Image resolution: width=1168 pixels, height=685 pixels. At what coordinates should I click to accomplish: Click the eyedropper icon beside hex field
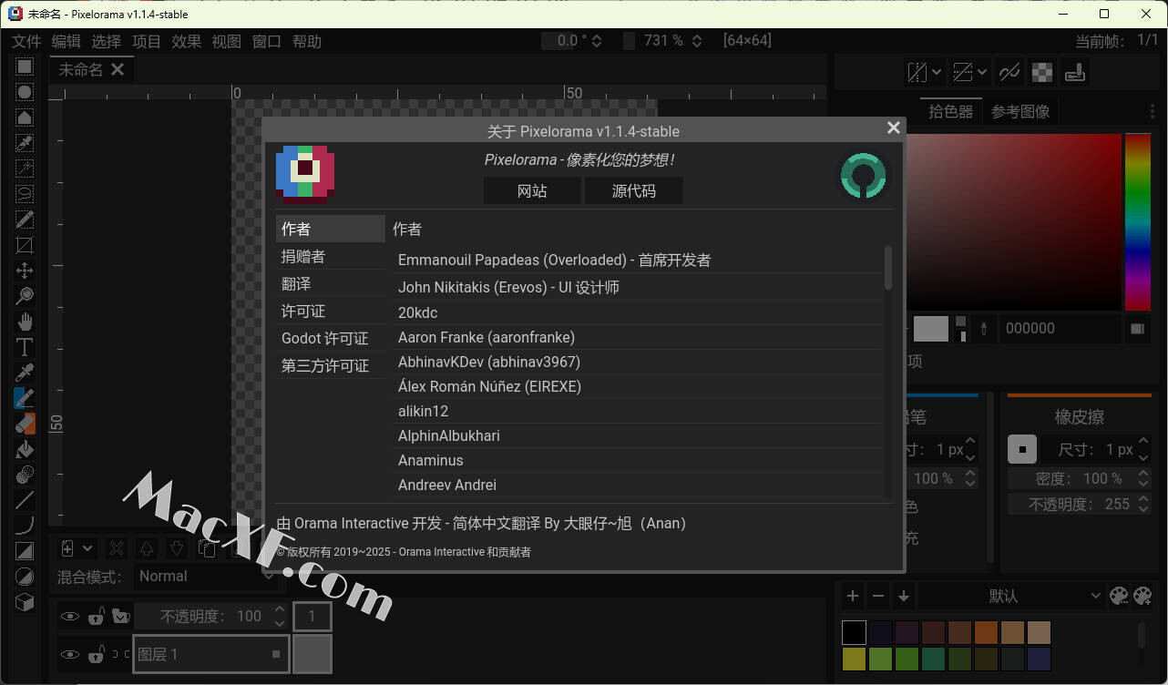tap(983, 329)
